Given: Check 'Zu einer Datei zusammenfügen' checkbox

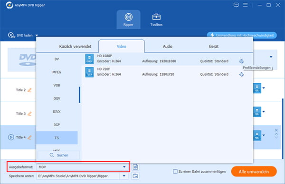Looking at the screenshot, I should 175,171.
